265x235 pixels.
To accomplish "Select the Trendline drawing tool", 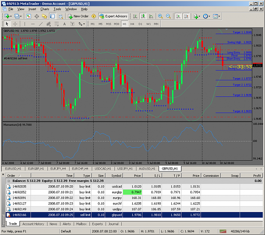I will 41,24.
